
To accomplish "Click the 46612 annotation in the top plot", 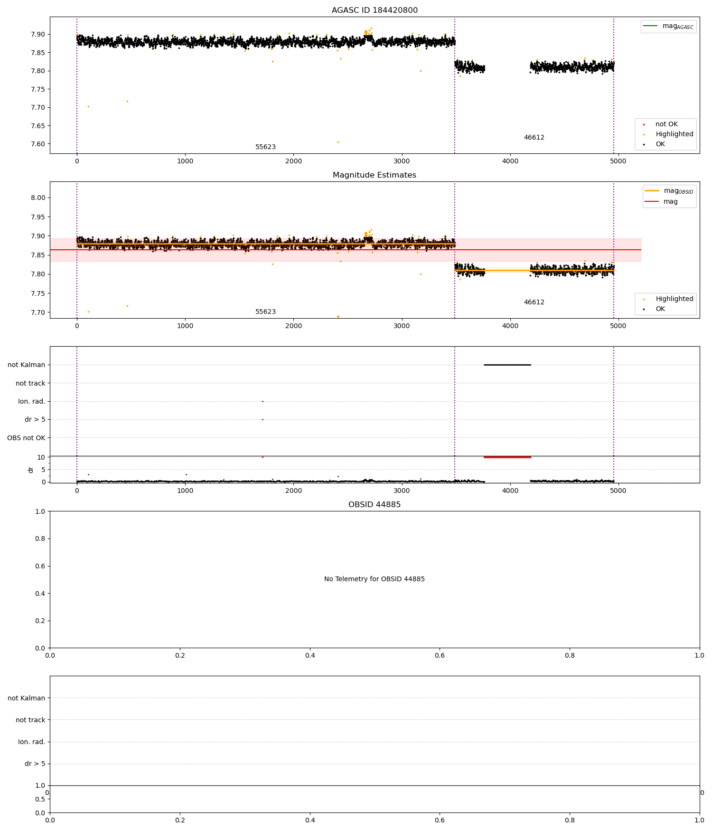I will [x=534, y=138].
